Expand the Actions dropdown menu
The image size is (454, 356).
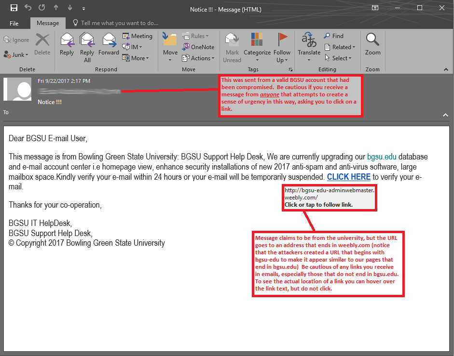click(198, 58)
